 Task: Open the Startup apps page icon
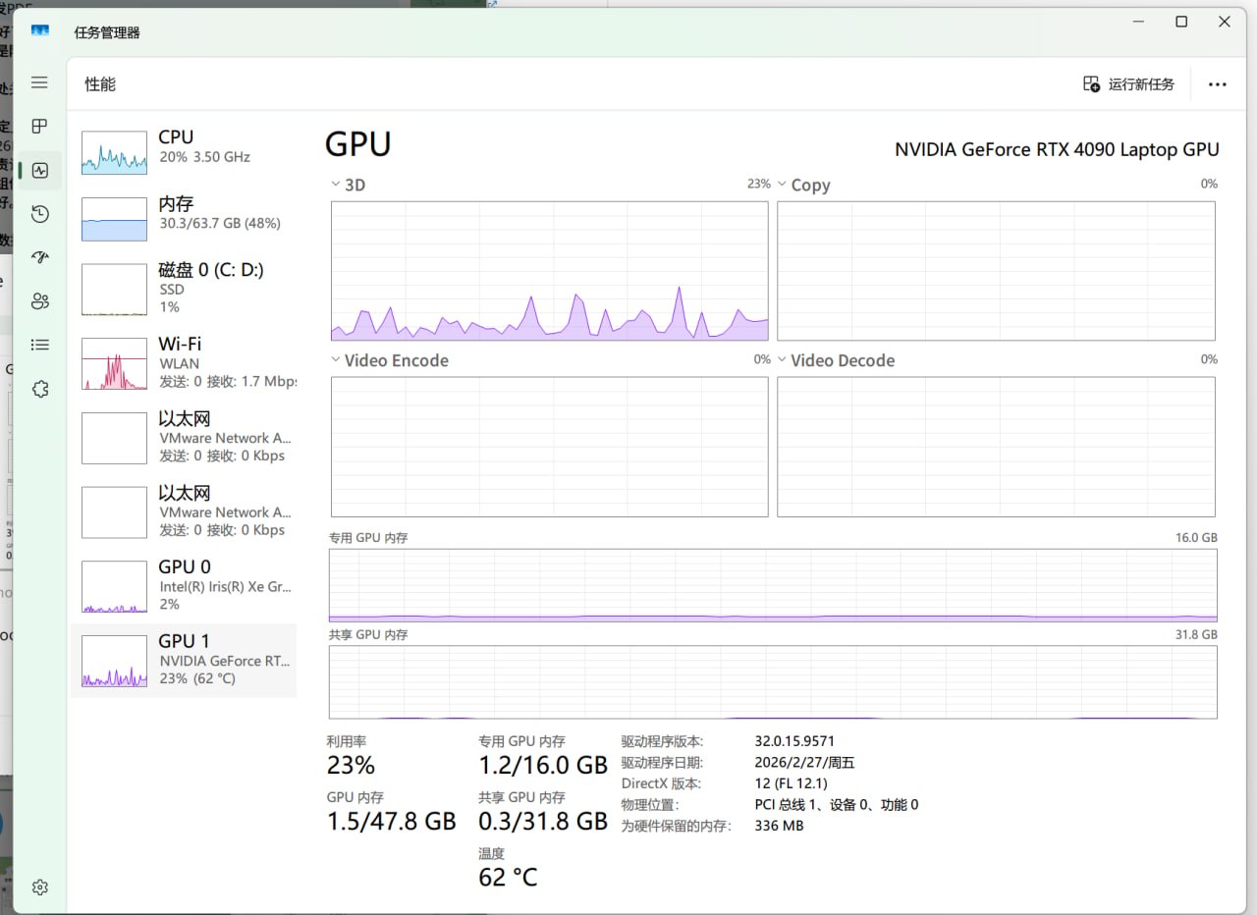click(39, 257)
